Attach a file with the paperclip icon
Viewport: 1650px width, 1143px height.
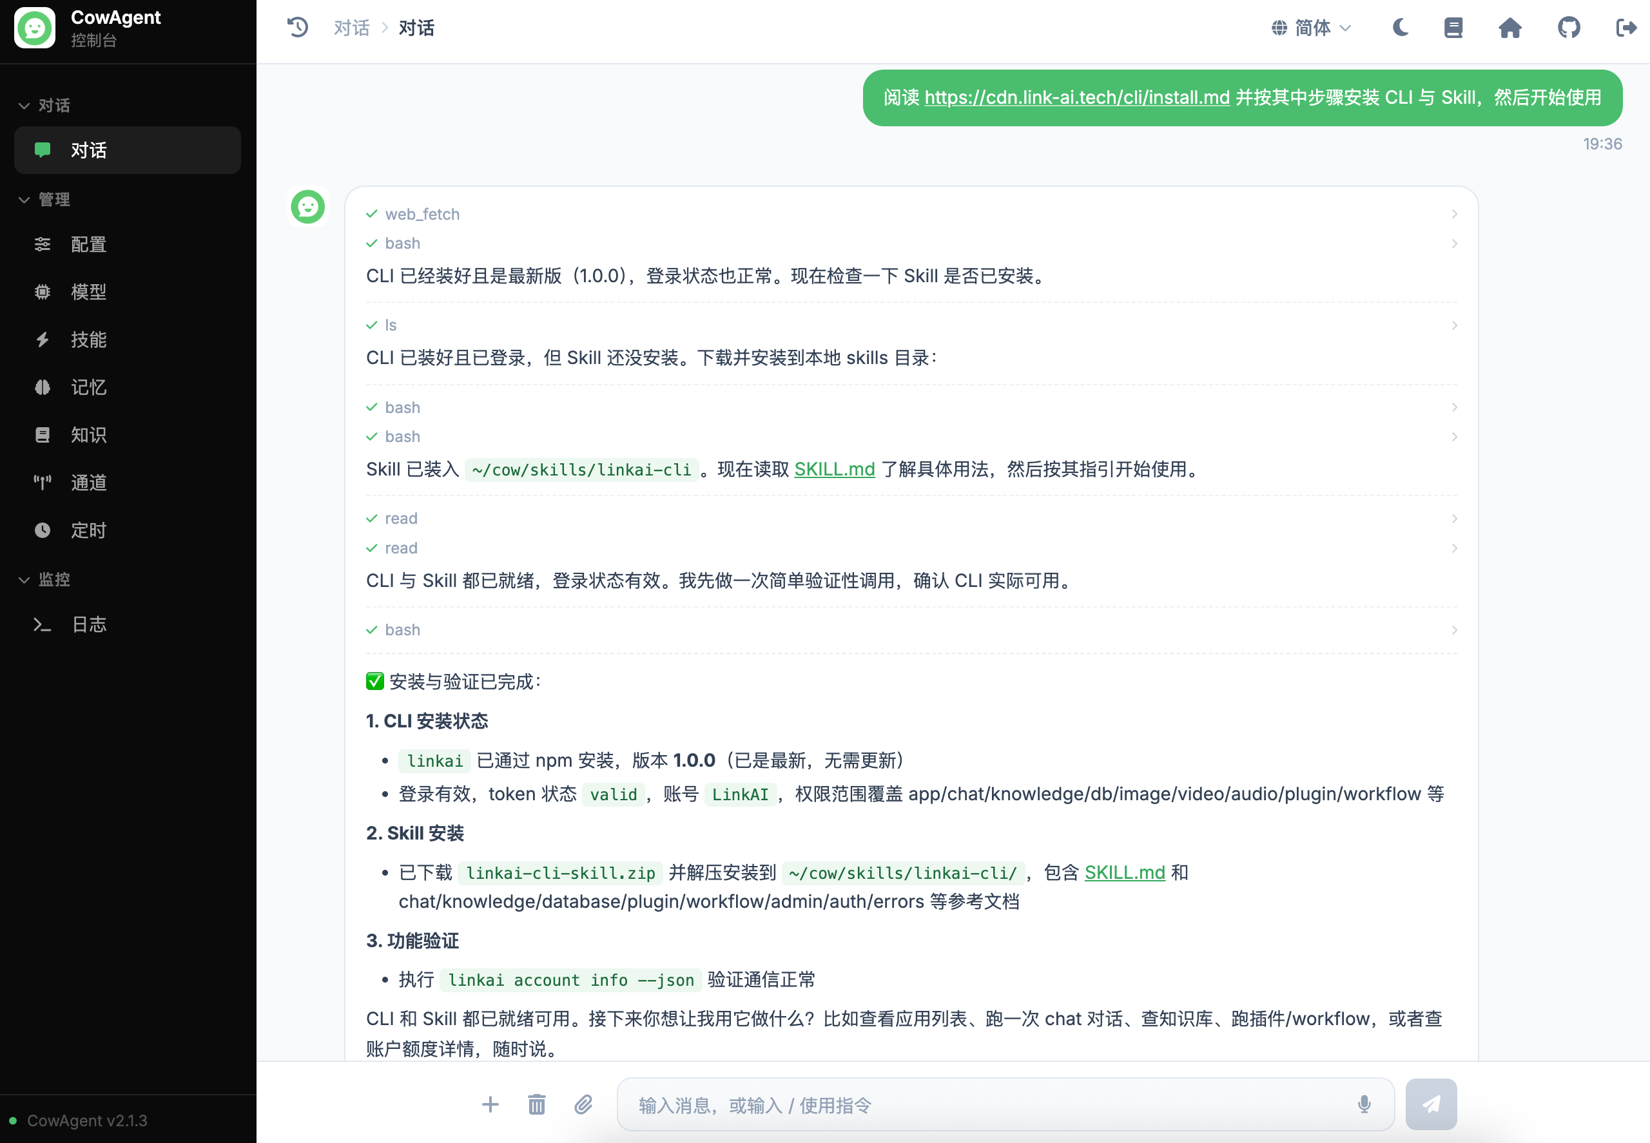click(x=583, y=1104)
